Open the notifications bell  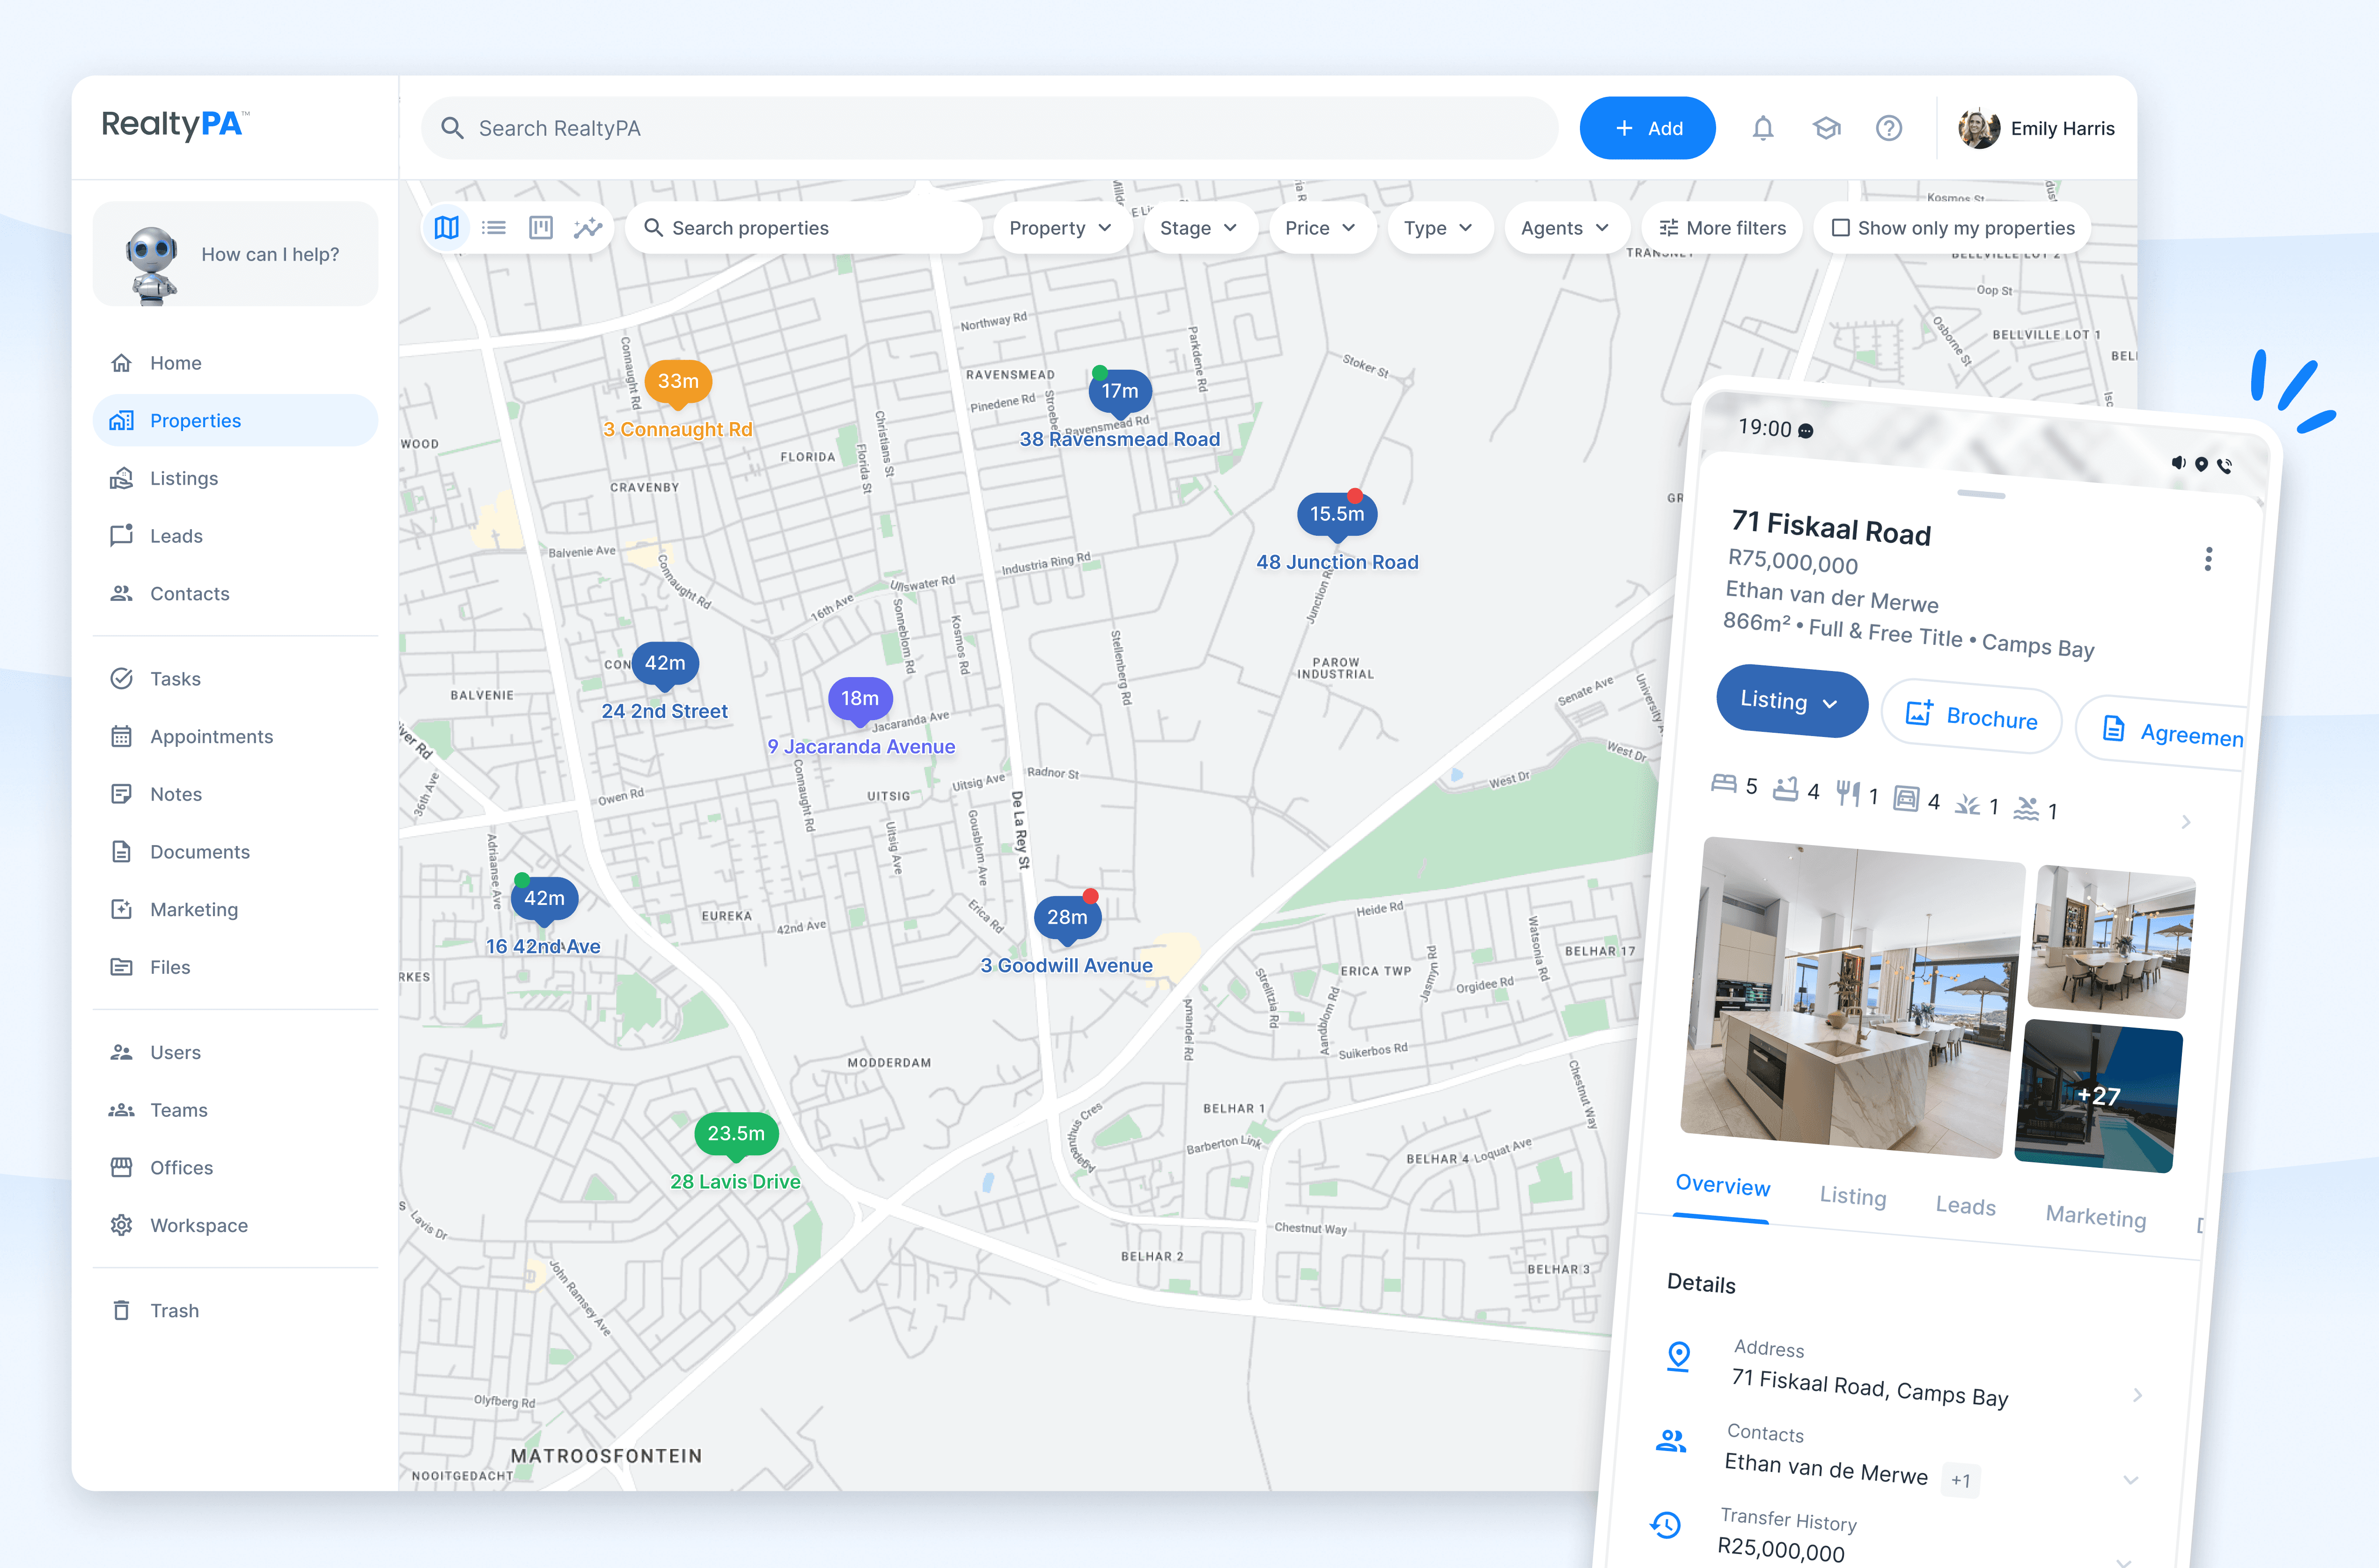click(1763, 128)
